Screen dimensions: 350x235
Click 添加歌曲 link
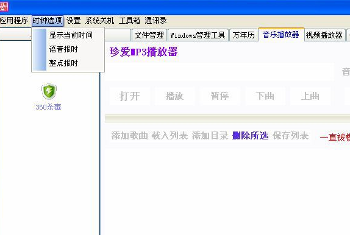(x=130, y=136)
